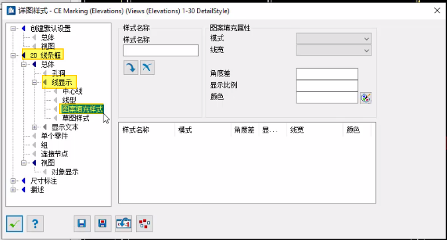
Task: Click the 样式名称 column header
Action: click(147, 130)
